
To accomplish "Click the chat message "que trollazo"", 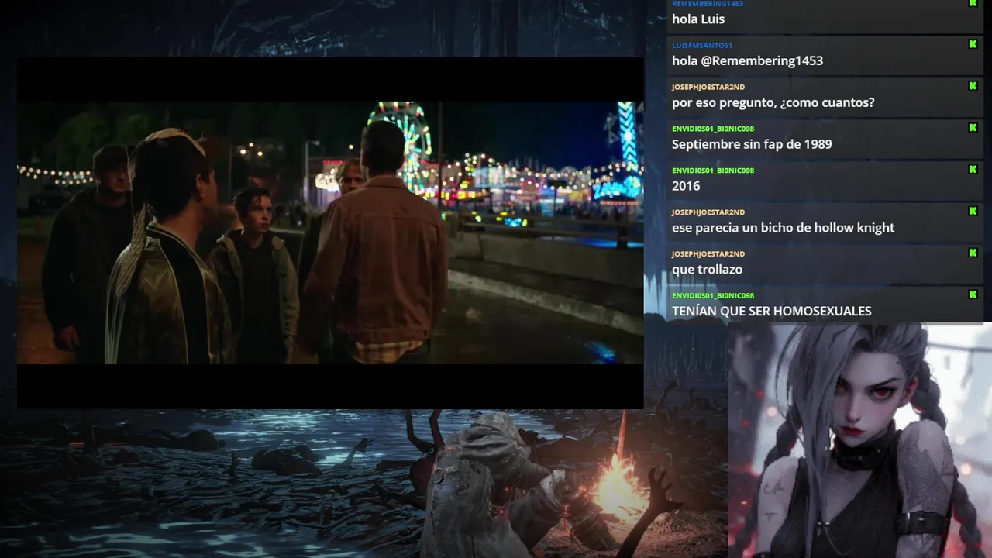I will click(x=707, y=270).
